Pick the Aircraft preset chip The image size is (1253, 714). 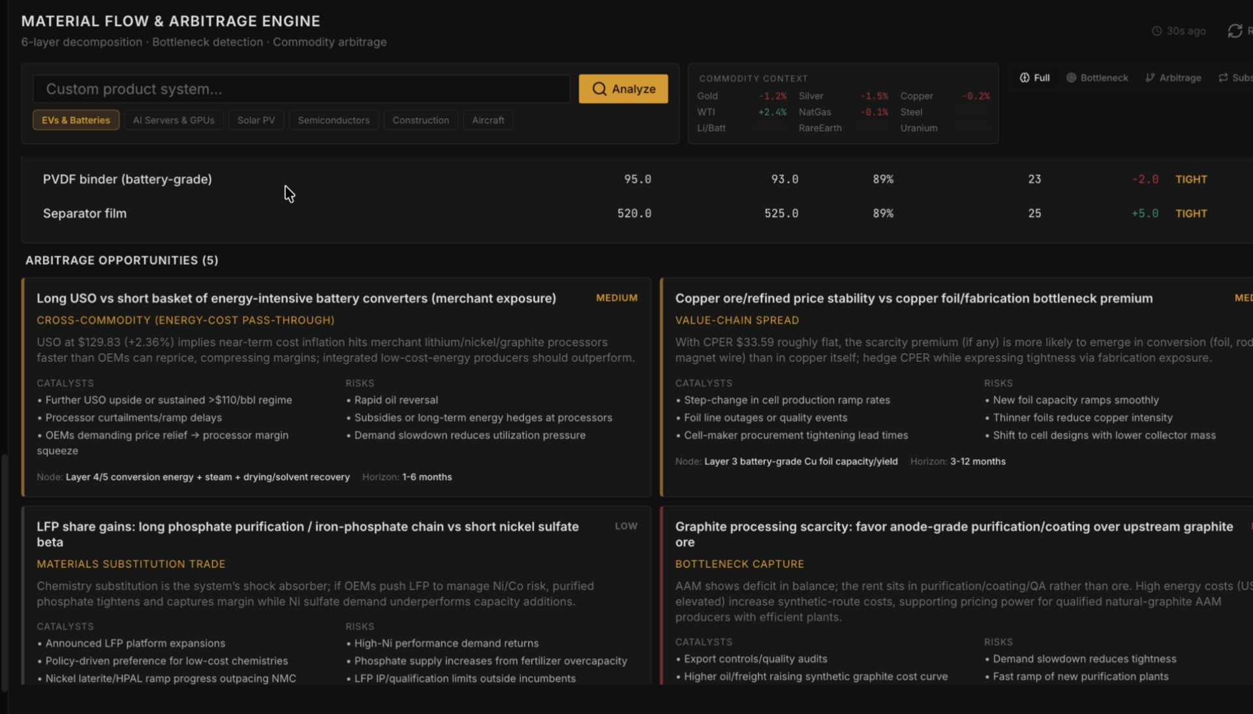click(488, 120)
